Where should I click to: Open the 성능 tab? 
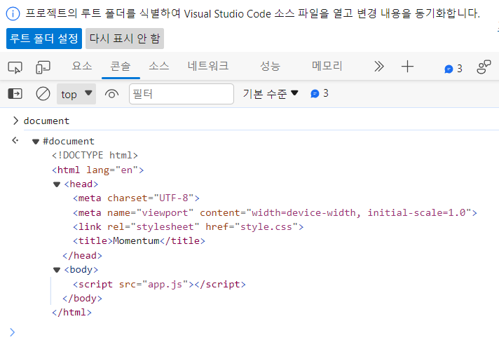point(271,66)
